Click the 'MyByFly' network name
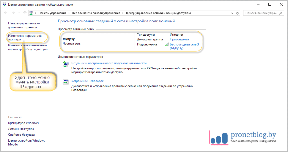 tap(69, 39)
